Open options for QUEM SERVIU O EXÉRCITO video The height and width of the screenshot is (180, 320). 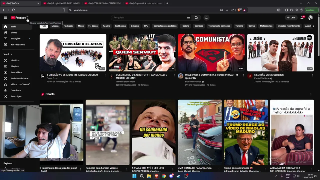click(174, 75)
